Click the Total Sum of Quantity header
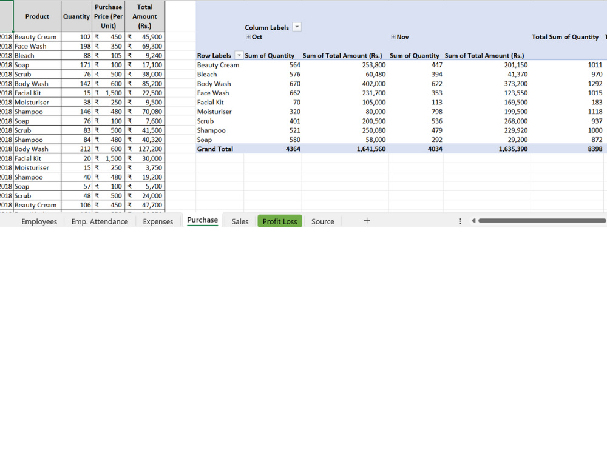 click(x=565, y=37)
